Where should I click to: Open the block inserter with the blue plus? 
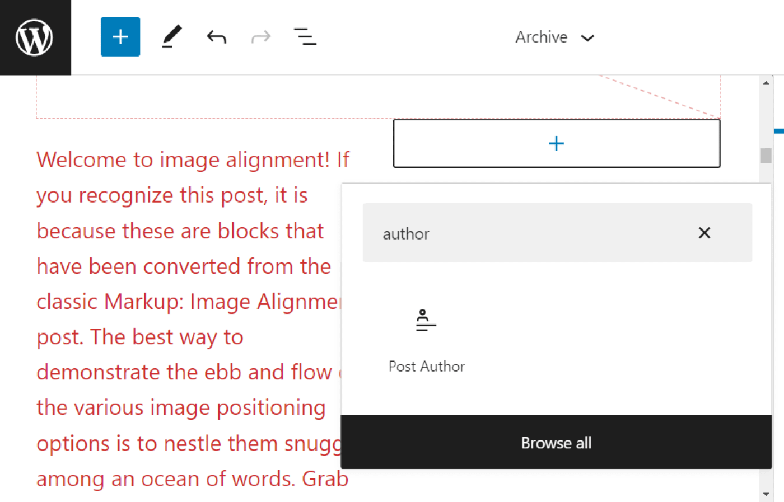tap(120, 36)
